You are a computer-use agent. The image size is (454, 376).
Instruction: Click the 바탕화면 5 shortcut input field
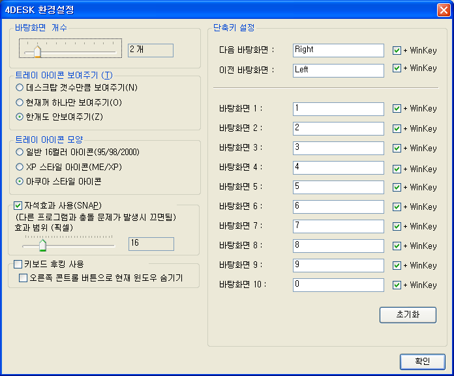click(x=338, y=187)
